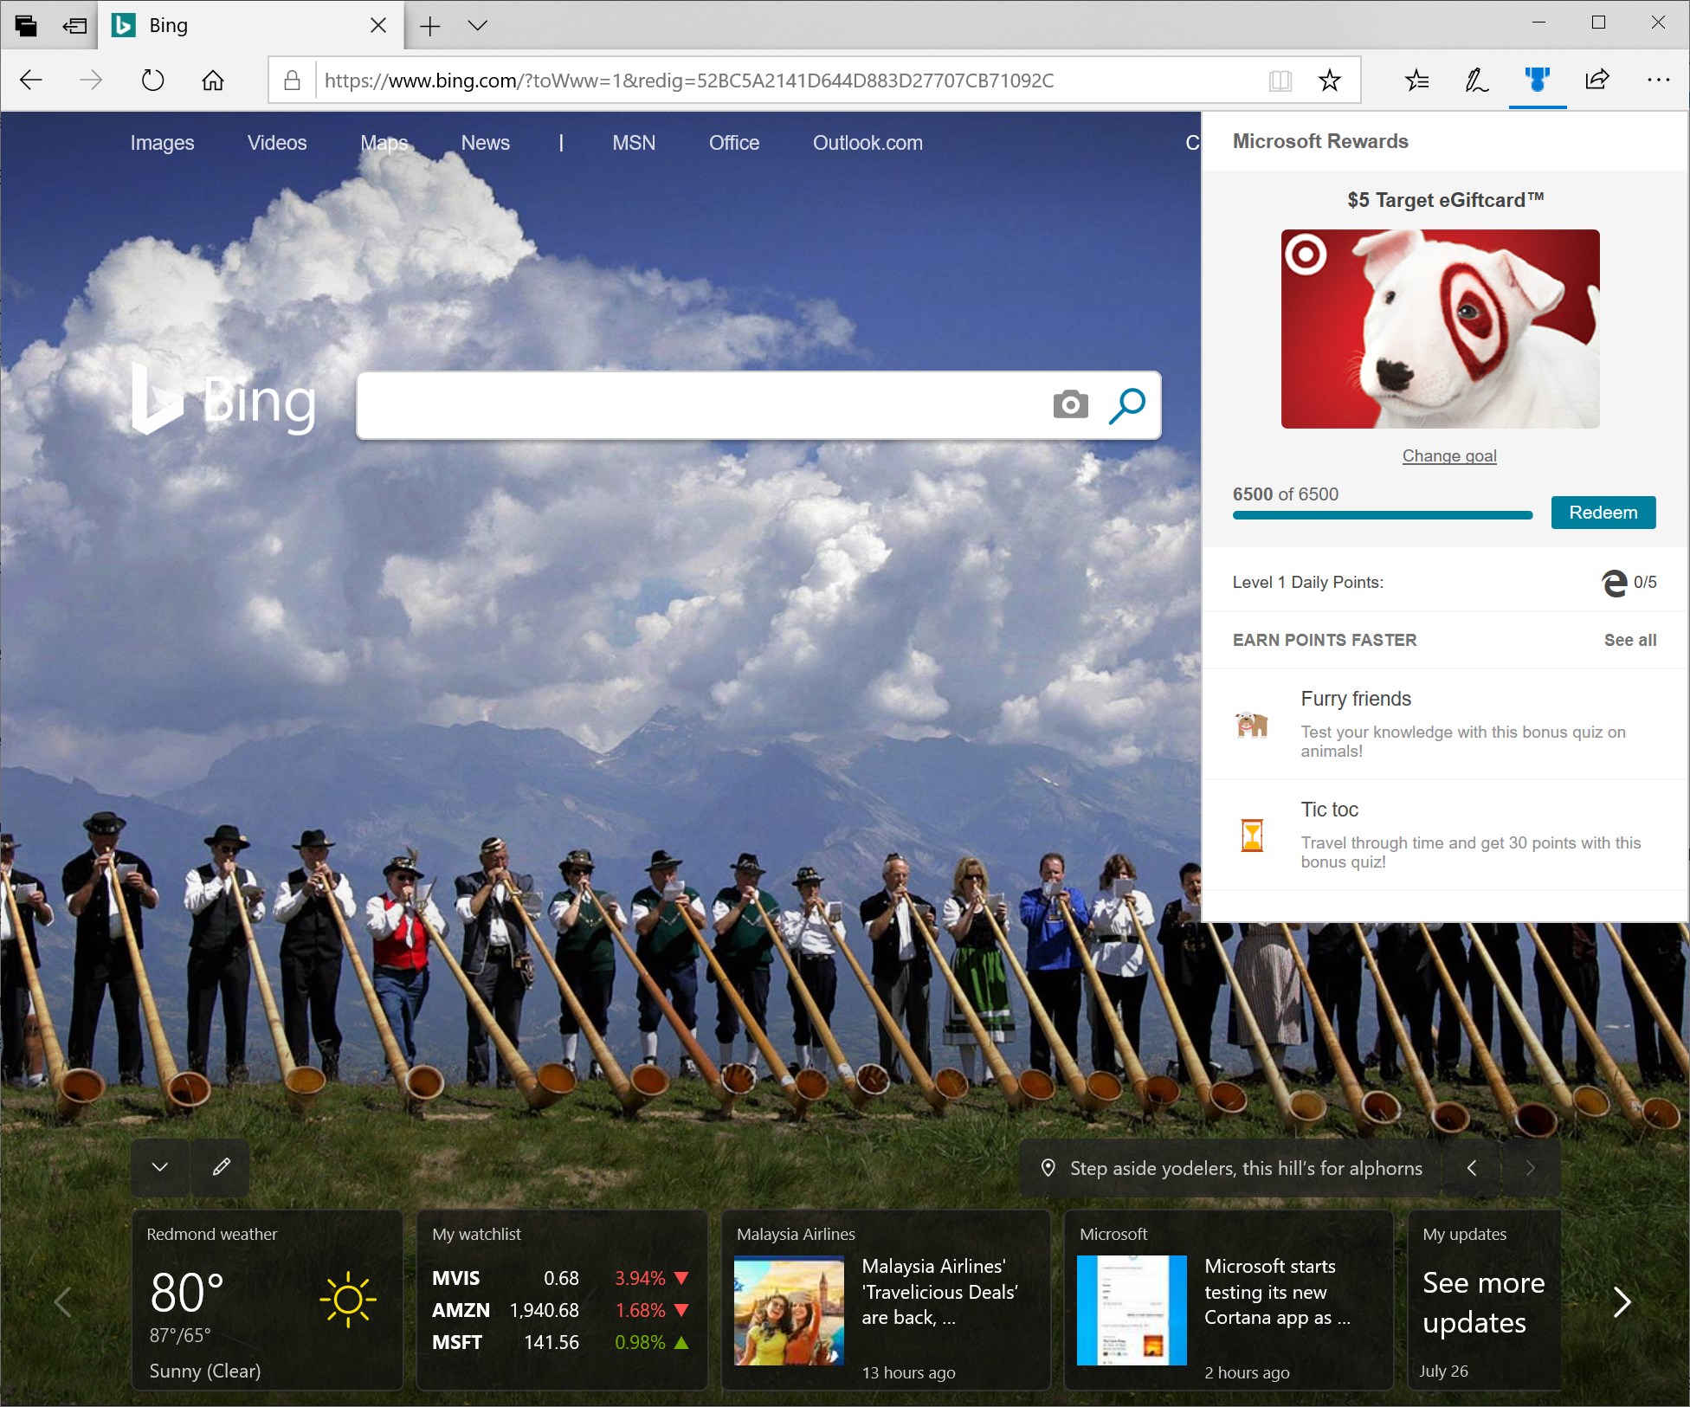Open the Settings and more ellipsis menu

pyautogui.click(x=1658, y=81)
